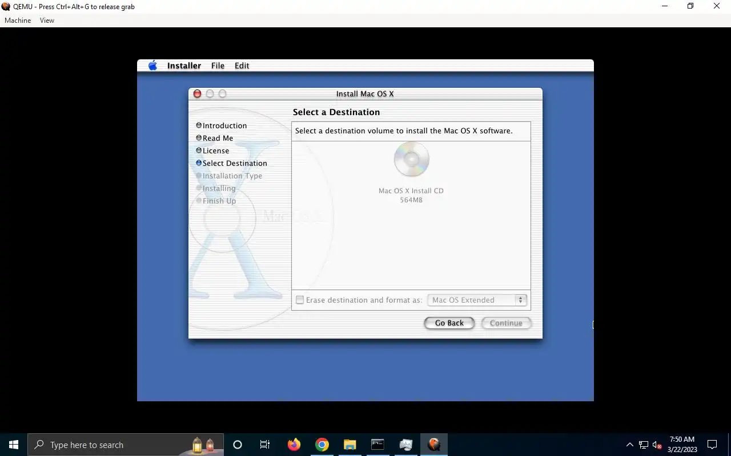Click the QEMU icon in window title bar

point(6,6)
